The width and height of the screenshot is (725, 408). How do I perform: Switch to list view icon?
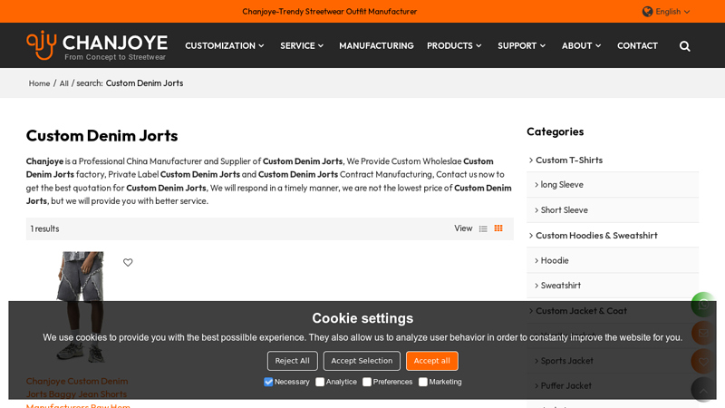coord(483,228)
